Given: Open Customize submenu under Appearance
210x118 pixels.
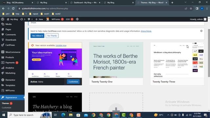Looking at the screenshot, I should coord(7,108).
